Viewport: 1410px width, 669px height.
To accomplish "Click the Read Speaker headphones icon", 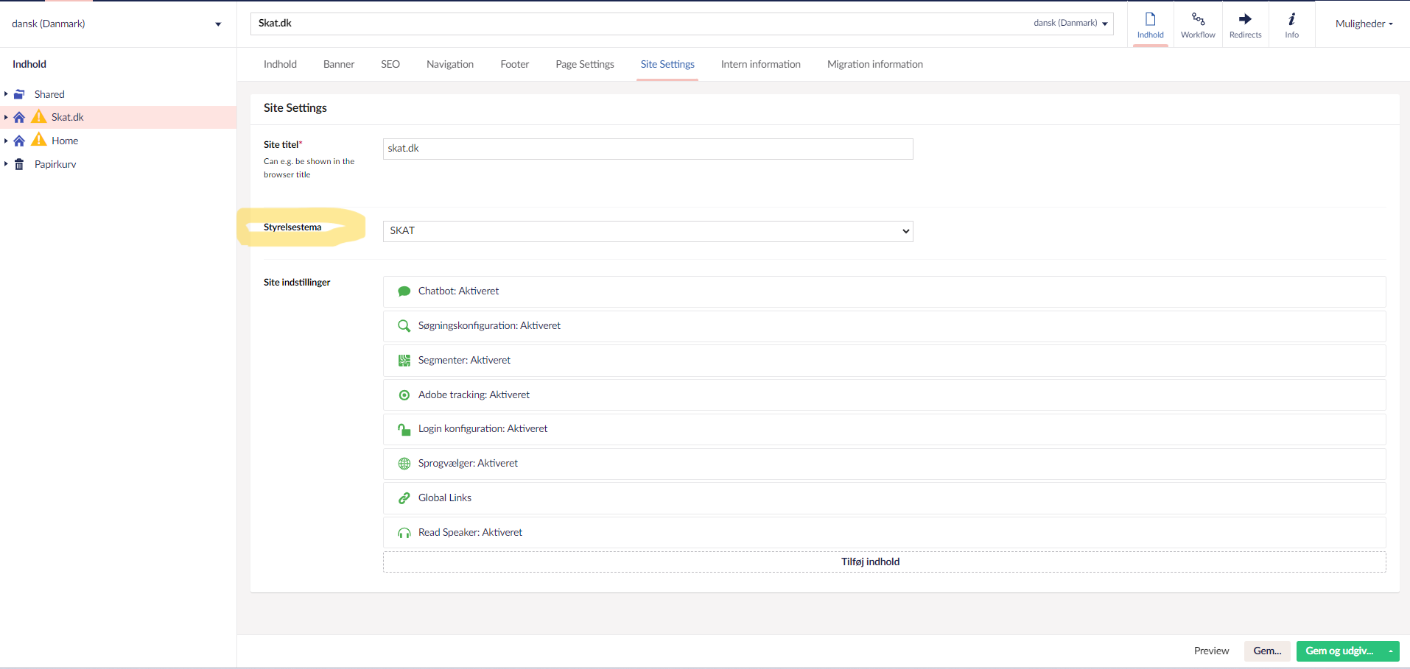I will pos(404,533).
